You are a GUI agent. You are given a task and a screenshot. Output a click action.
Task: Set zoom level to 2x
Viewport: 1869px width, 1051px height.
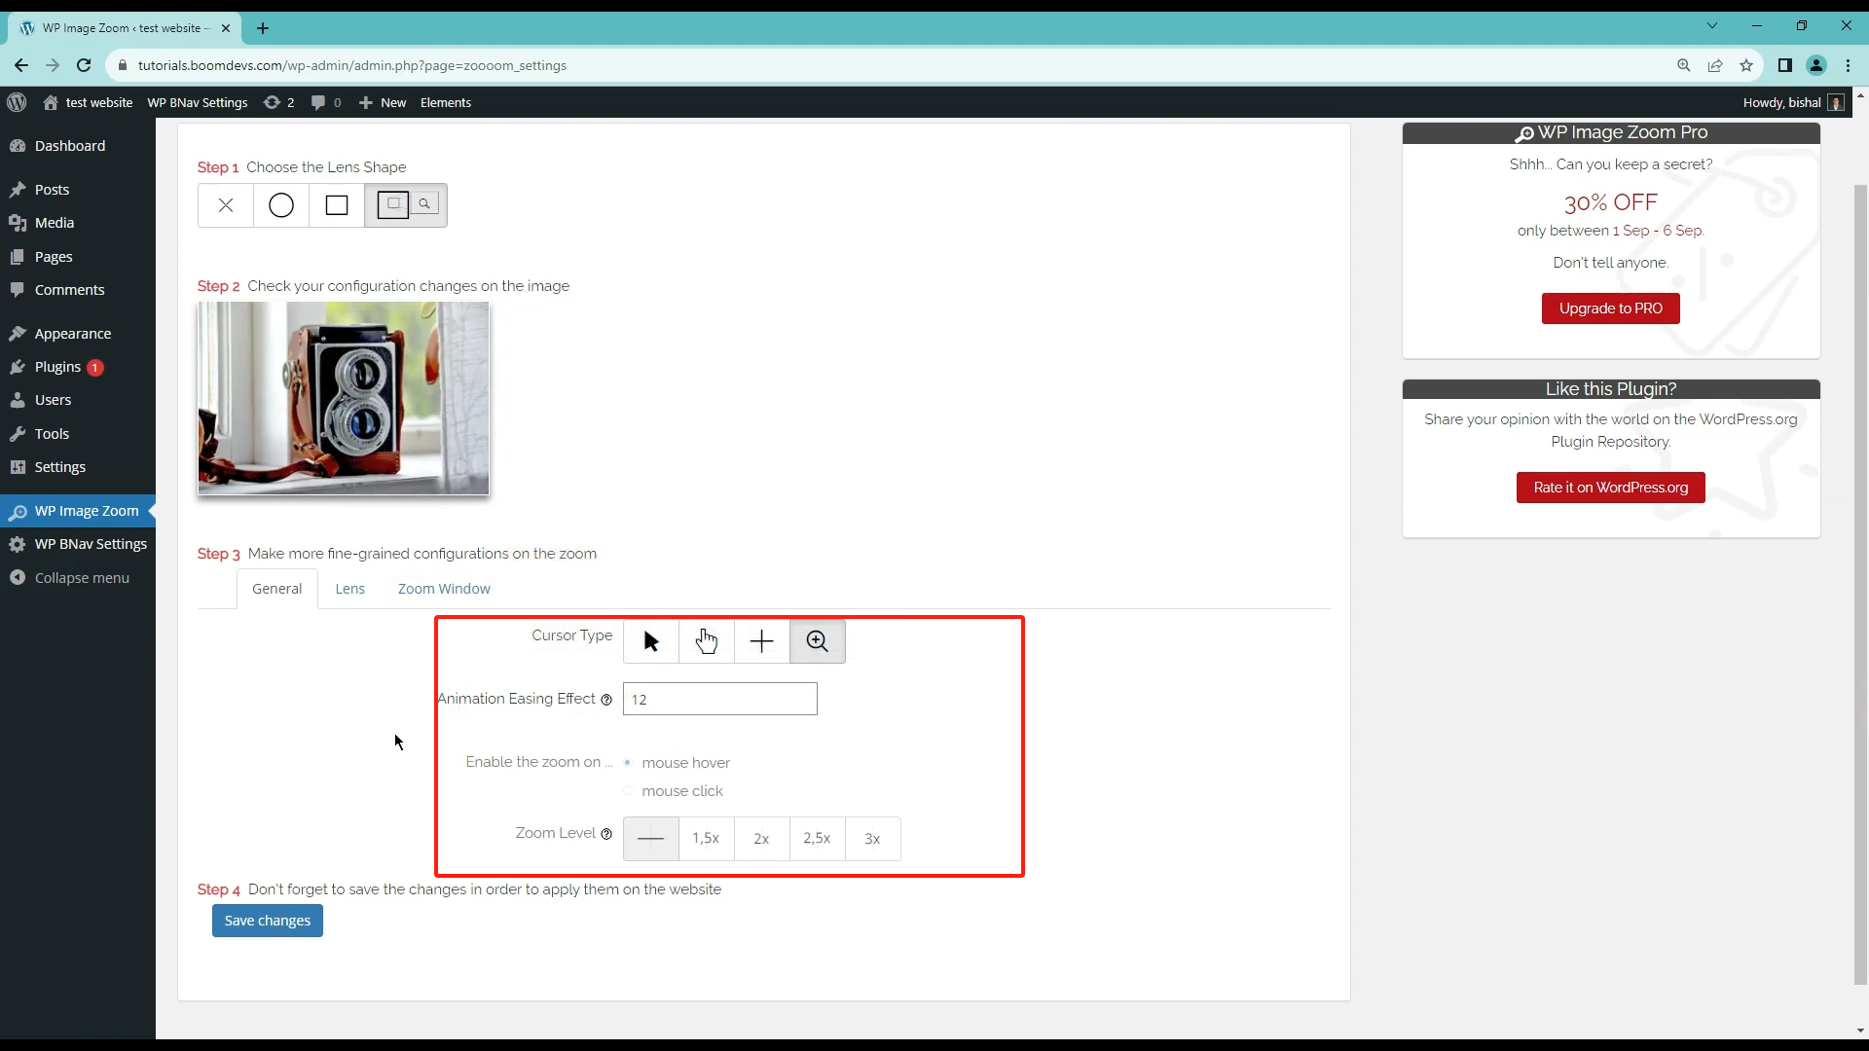pyautogui.click(x=761, y=839)
